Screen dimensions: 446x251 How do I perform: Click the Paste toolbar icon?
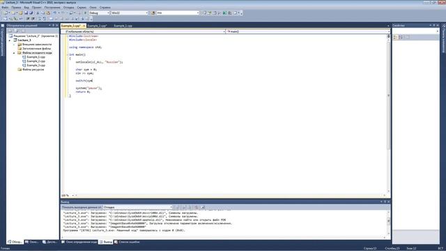pyautogui.click(x=48, y=13)
